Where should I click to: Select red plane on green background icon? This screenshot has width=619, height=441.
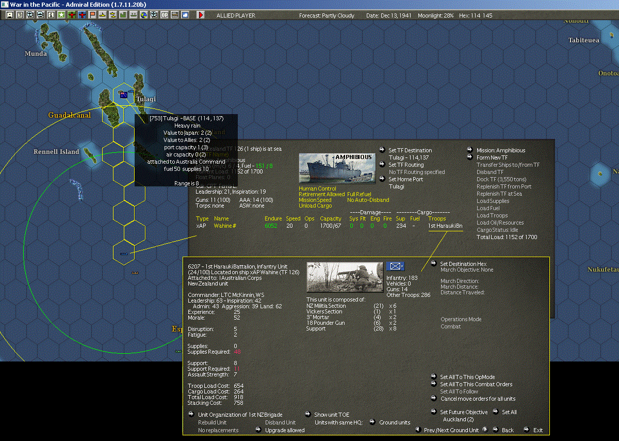pyautogui.click(x=72, y=15)
